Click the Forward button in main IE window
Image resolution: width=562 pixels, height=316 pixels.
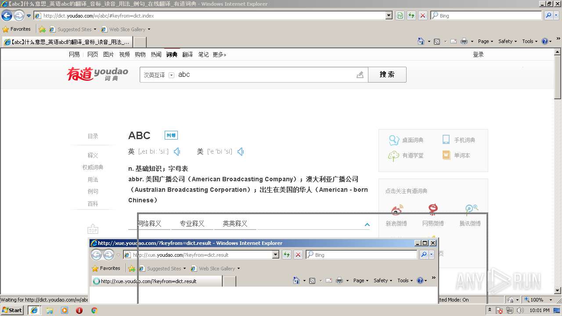(x=19, y=15)
